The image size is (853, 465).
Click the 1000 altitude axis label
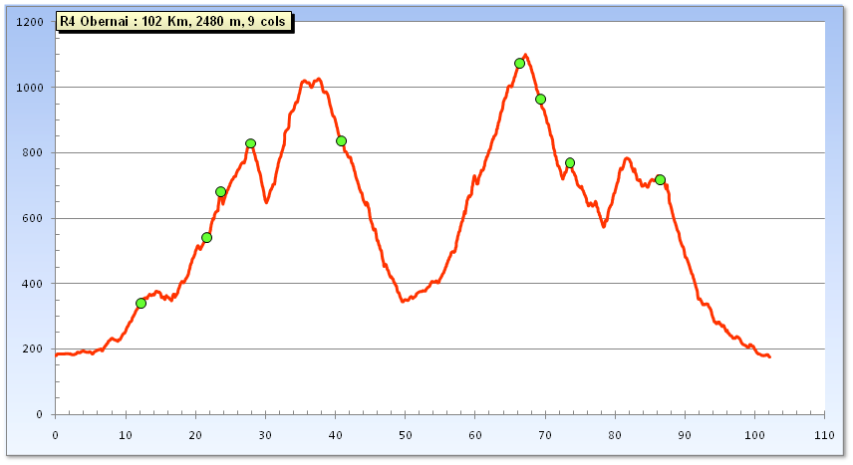click(29, 87)
